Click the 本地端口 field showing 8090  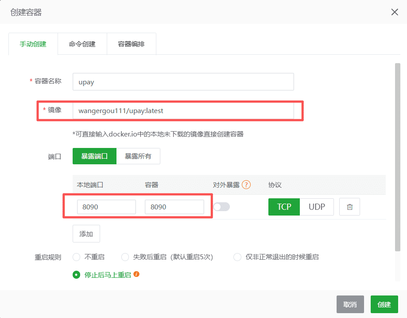(106, 207)
